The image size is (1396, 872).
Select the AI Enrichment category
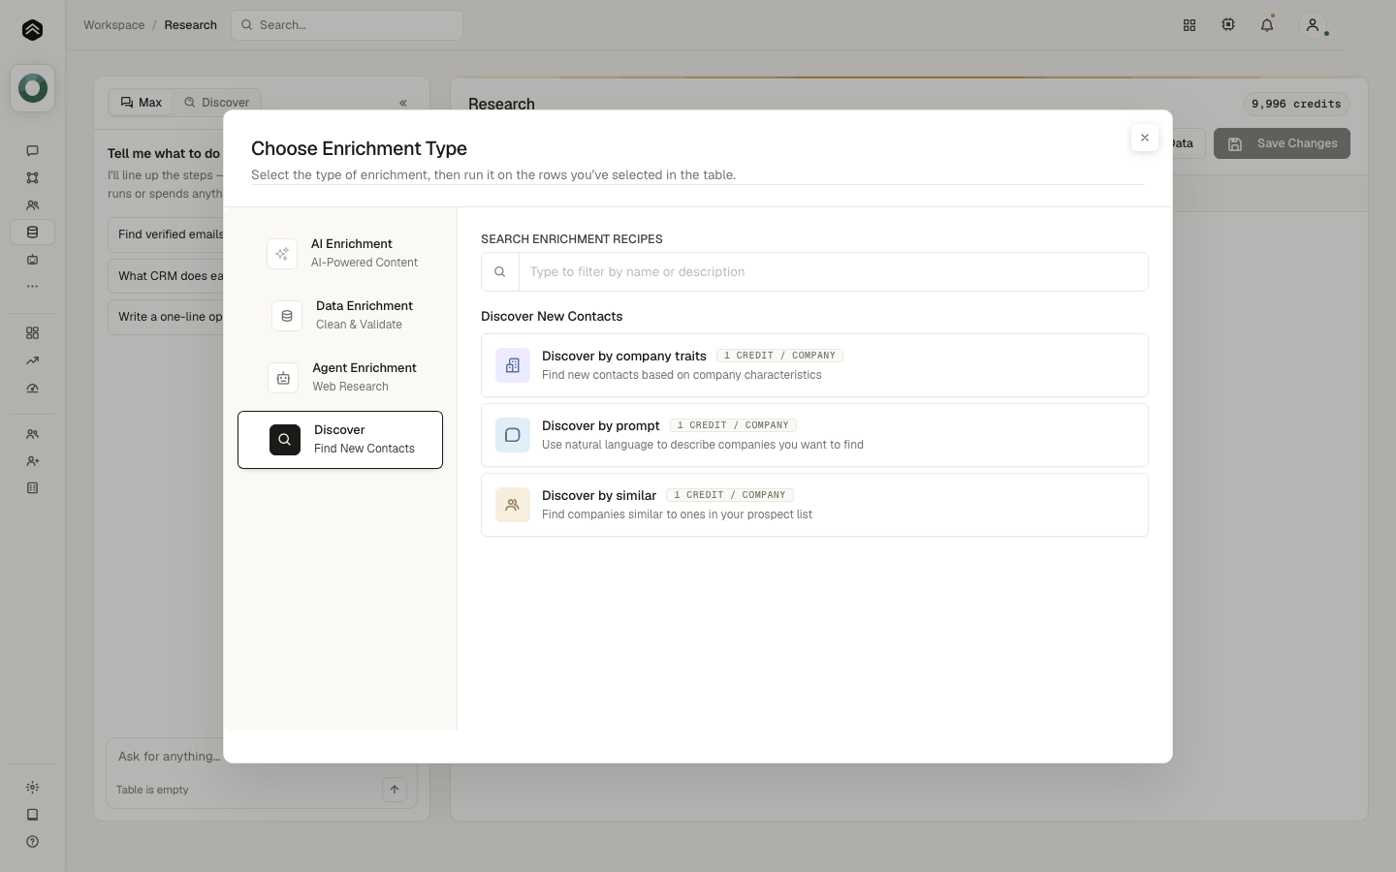340,254
